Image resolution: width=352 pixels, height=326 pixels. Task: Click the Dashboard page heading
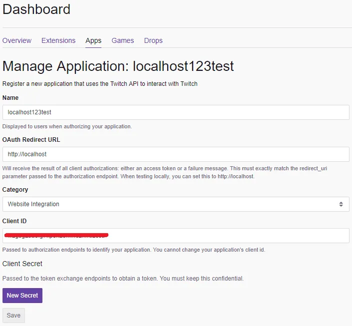click(36, 9)
